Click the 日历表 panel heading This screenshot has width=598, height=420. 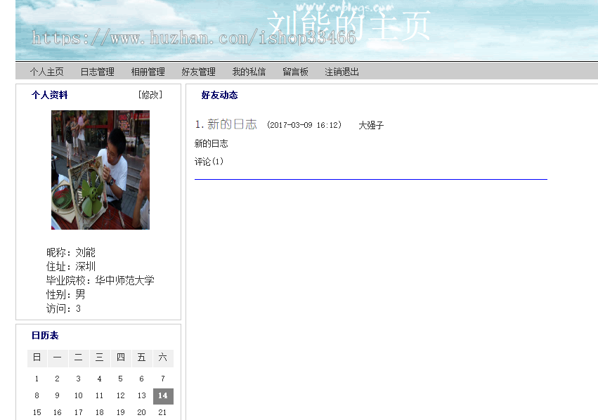[x=45, y=336]
